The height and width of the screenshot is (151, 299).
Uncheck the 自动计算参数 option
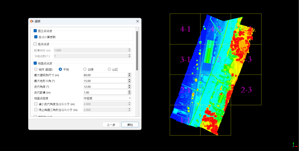tap(36, 37)
